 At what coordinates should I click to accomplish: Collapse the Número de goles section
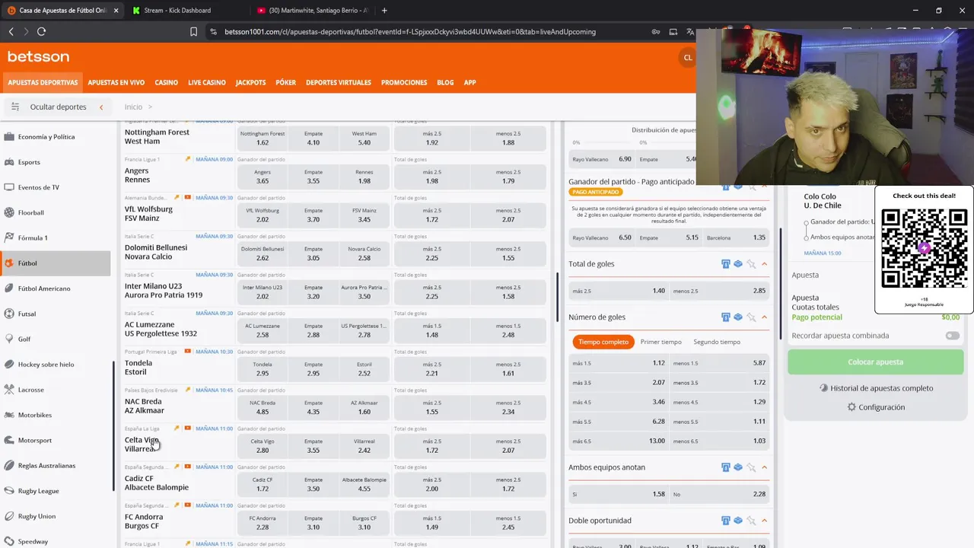click(764, 317)
